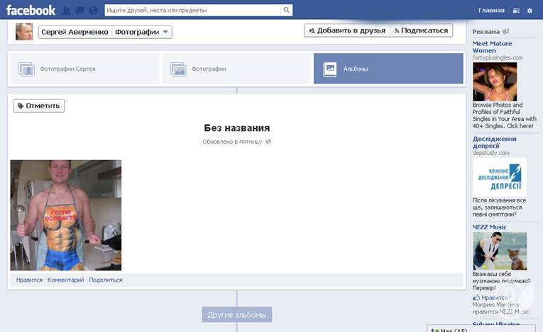This screenshot has height=332, width=543.
Task: Click the Нравится link below the photo
Action: click(x=29, y=280)
